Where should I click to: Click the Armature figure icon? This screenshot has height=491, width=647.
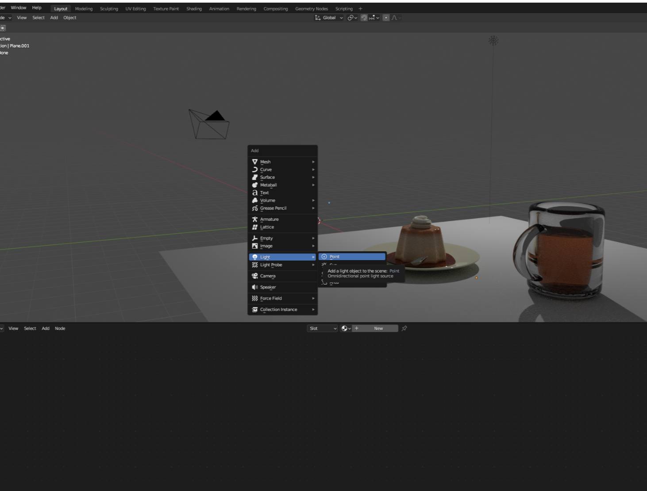pos(255,219)
